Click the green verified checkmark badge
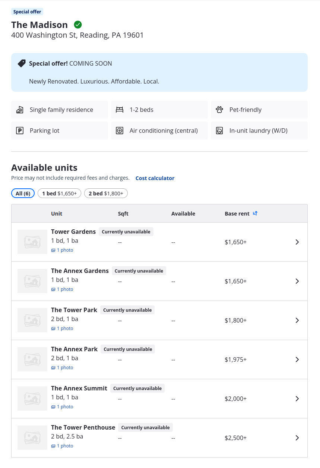The image size is (320, 468). [78, 25]
